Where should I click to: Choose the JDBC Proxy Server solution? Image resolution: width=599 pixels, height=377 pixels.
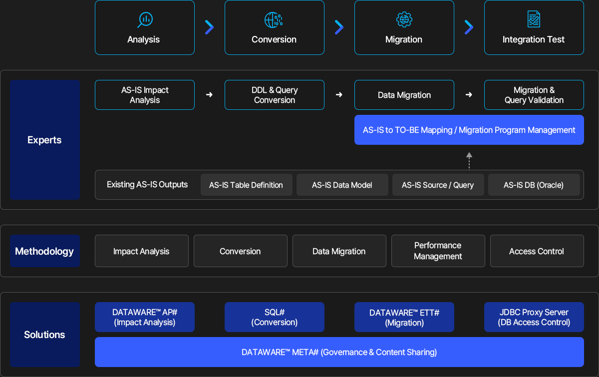click(x=534, y=317)
